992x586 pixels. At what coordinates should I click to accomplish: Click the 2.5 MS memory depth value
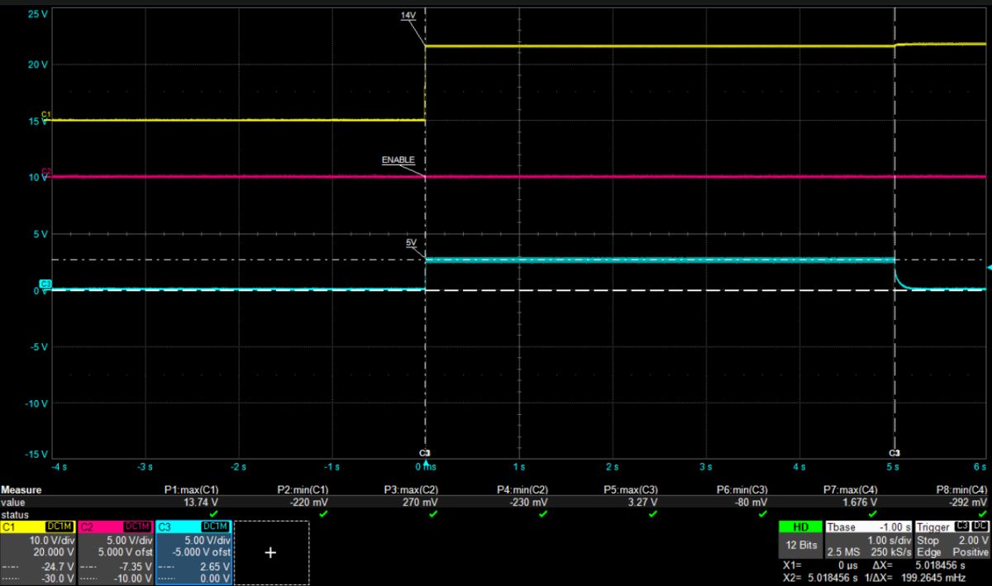click(x=842, y=551)
